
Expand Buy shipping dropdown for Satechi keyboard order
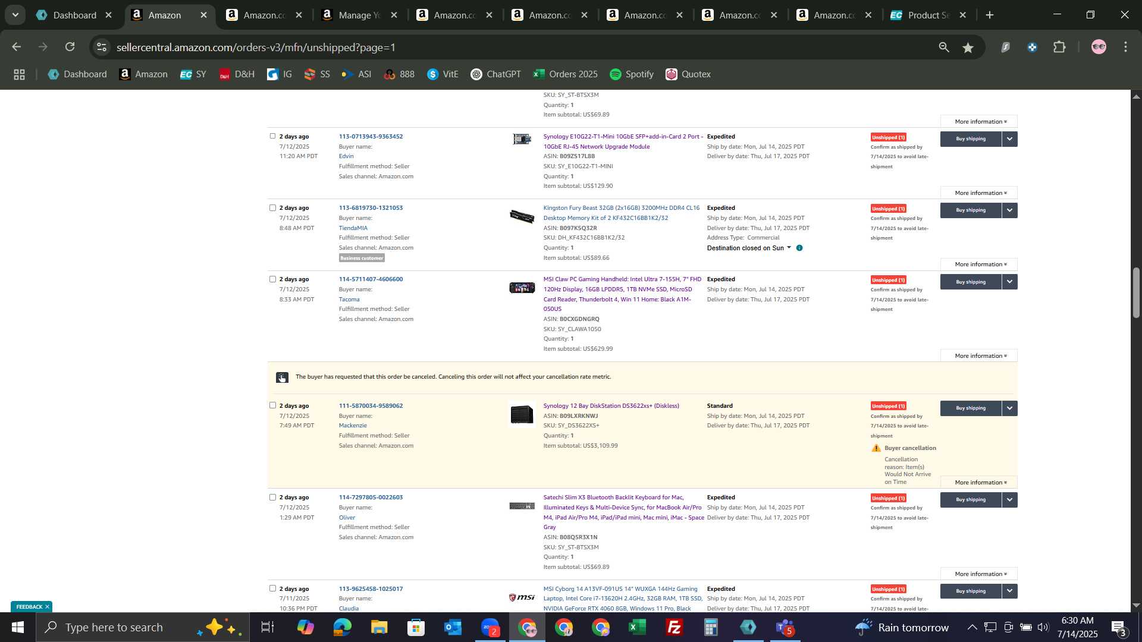click(x=1009, y=500)
